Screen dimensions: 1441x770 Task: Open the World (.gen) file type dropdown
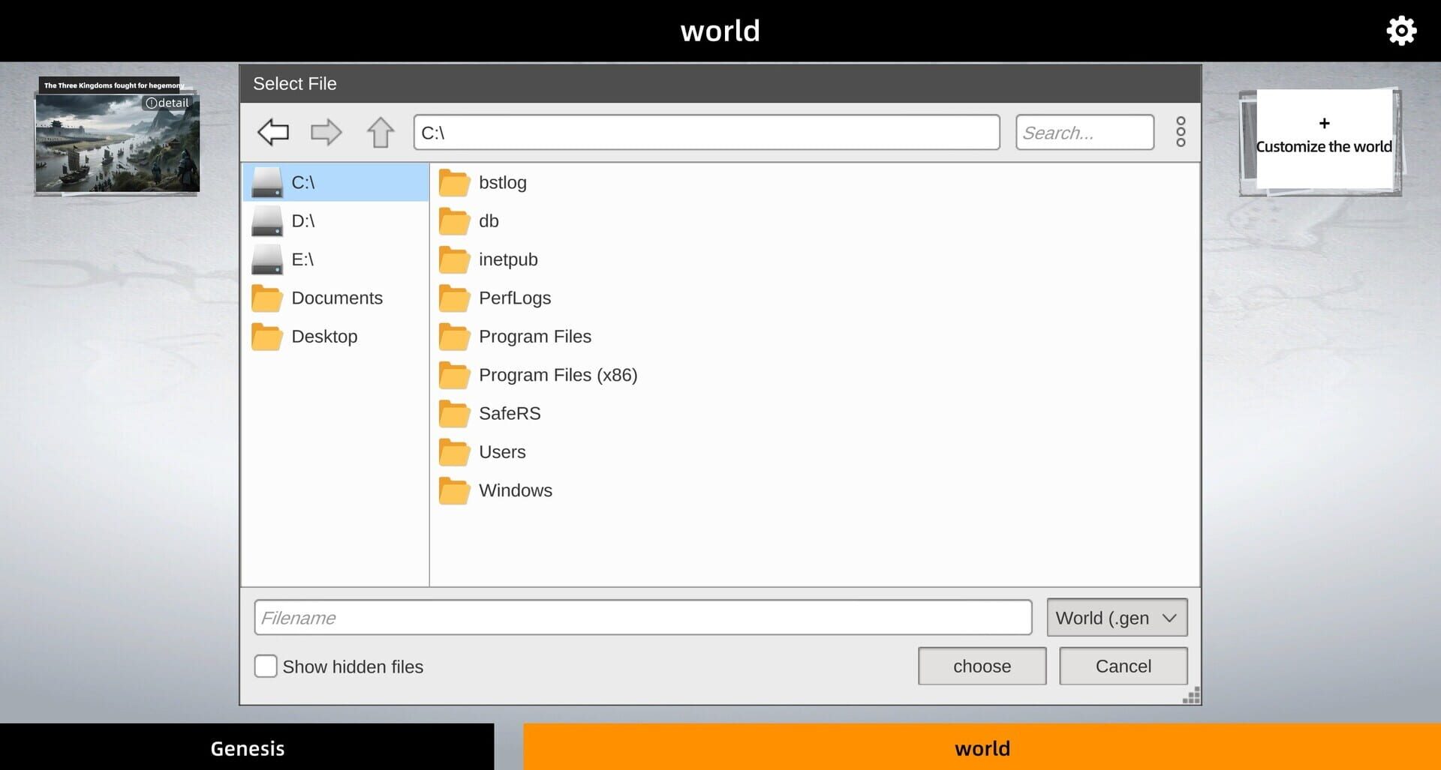pyautogui.click(x=1116, y=617)
